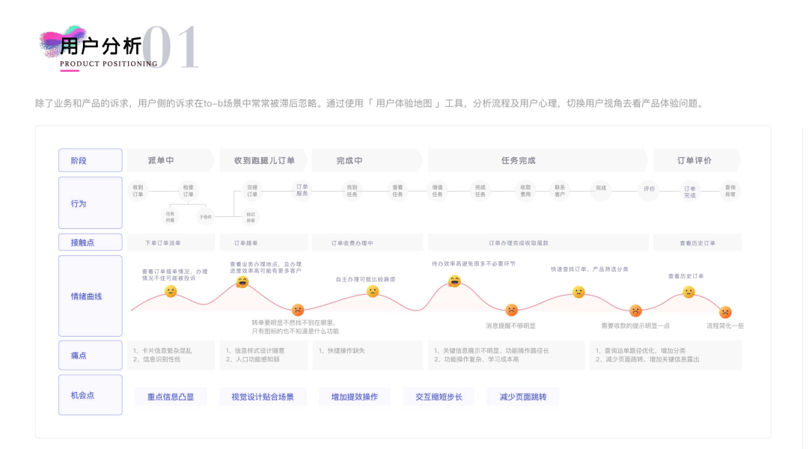Click the '流程简化一些' curve note

point(725,326)
